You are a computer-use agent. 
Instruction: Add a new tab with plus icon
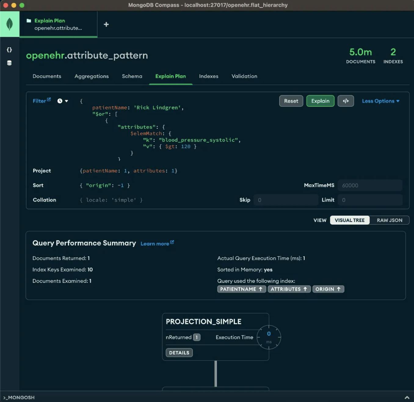click(x=106, y=24)
